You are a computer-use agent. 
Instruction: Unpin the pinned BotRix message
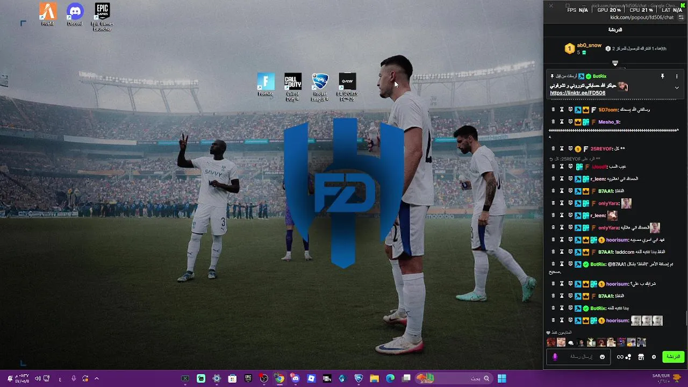click(662, 76)
